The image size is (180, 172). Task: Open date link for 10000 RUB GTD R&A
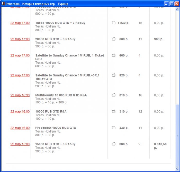click(20, 112)
